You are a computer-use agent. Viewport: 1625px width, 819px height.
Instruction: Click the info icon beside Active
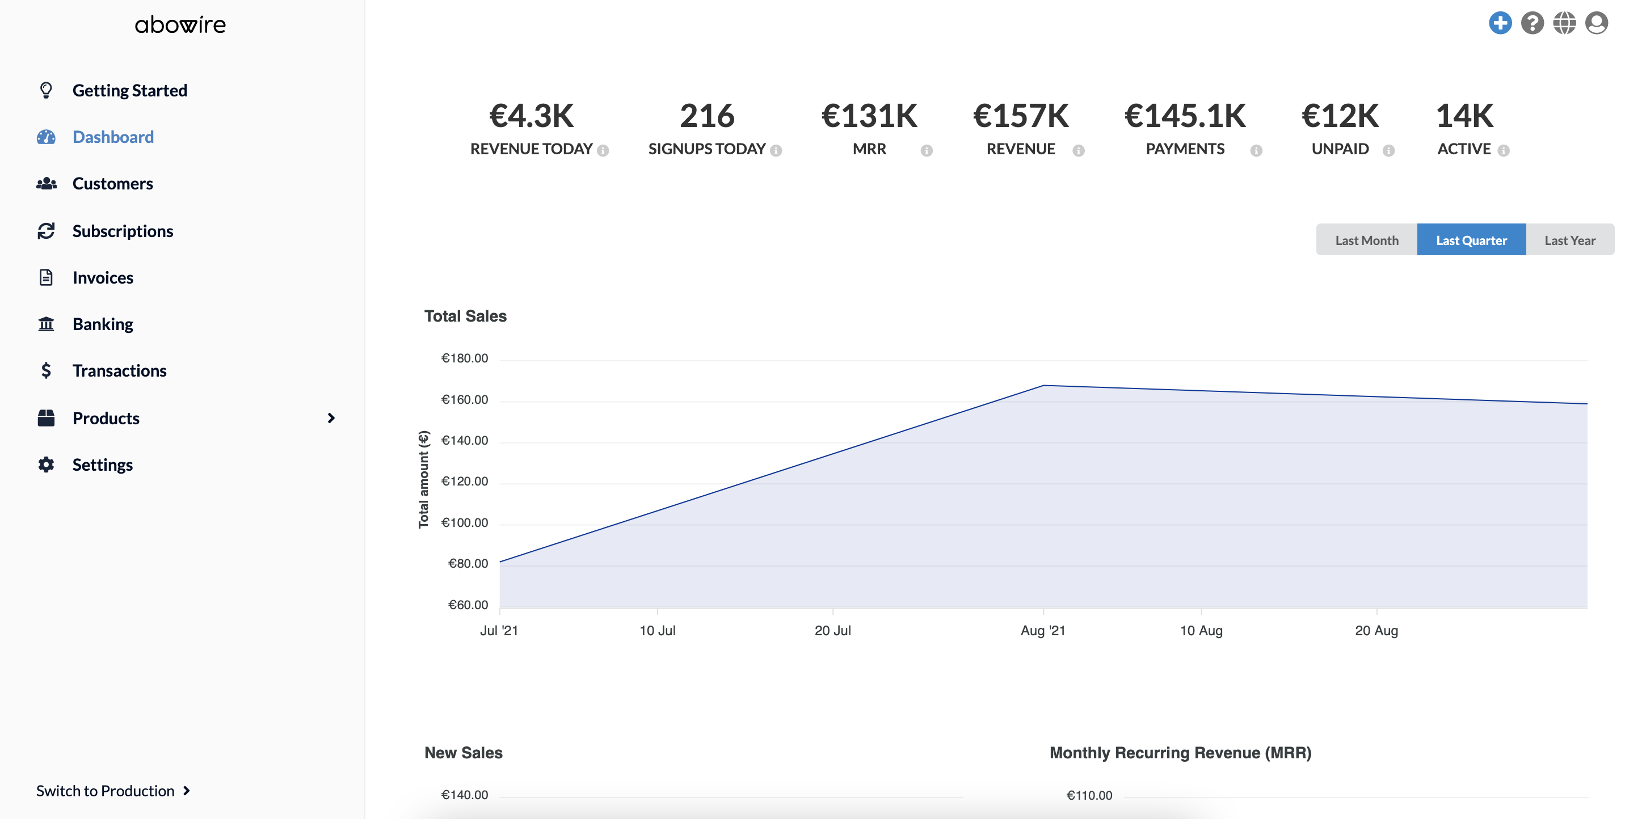click(x=1503, y=151)
